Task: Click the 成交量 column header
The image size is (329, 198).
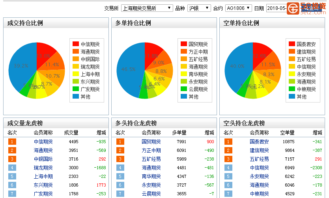Action: [x=71, y=133]
